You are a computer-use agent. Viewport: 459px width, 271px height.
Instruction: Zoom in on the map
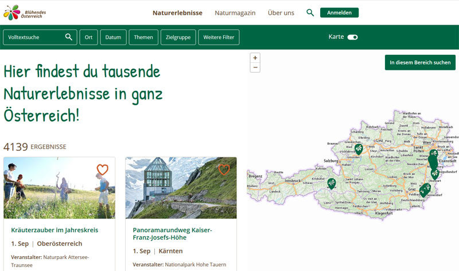click(x=255, y=58)
